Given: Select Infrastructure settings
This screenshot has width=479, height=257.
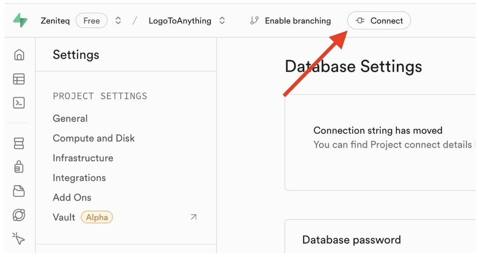Looking at the screenshot, I should [x=83, y=158].
